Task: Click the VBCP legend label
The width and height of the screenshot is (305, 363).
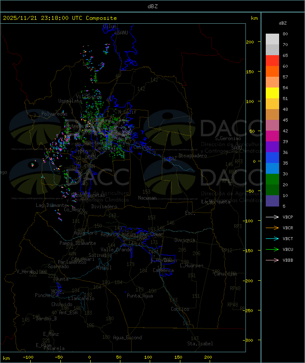Action: click(x=288, y=217)
